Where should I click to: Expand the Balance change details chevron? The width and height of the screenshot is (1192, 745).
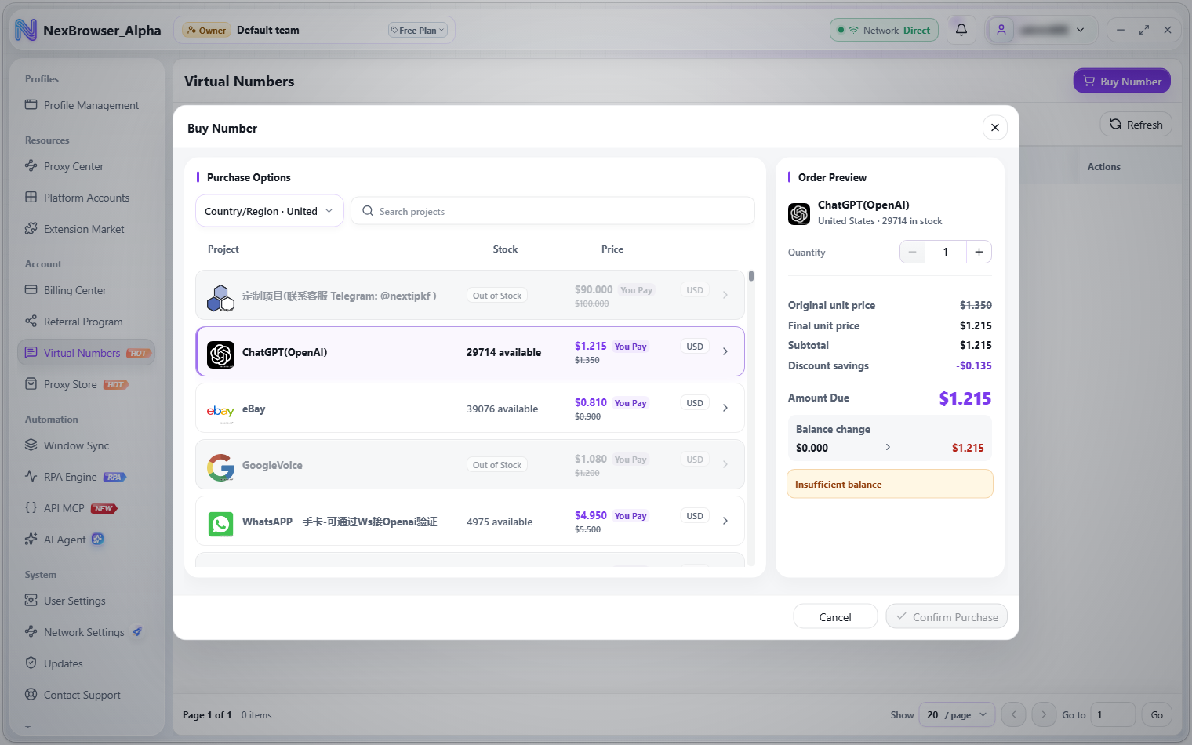[888, 447]
